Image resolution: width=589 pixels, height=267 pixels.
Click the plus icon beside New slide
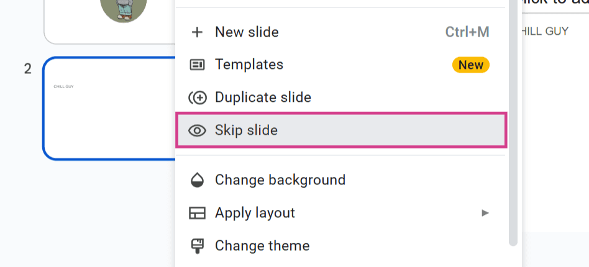point(197,32)
